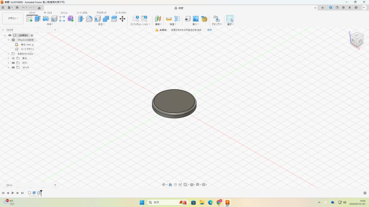
Task: Choose the Fillet tool icon
Action: click(89, 19)
